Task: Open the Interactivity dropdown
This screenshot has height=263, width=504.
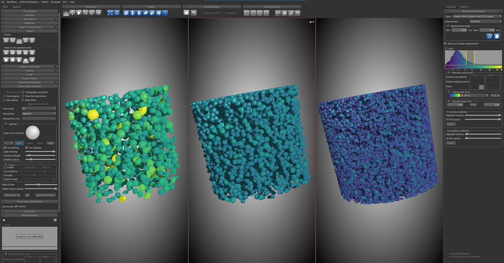Action: pyautogui.click(x=39, y=113)
